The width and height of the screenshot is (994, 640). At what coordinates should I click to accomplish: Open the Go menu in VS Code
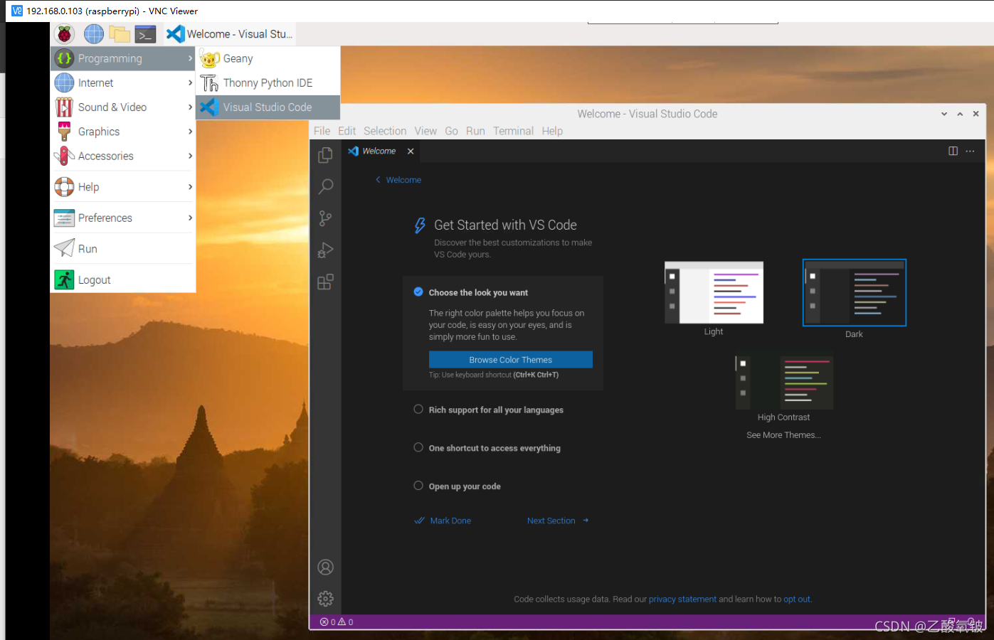click(451, 131)
